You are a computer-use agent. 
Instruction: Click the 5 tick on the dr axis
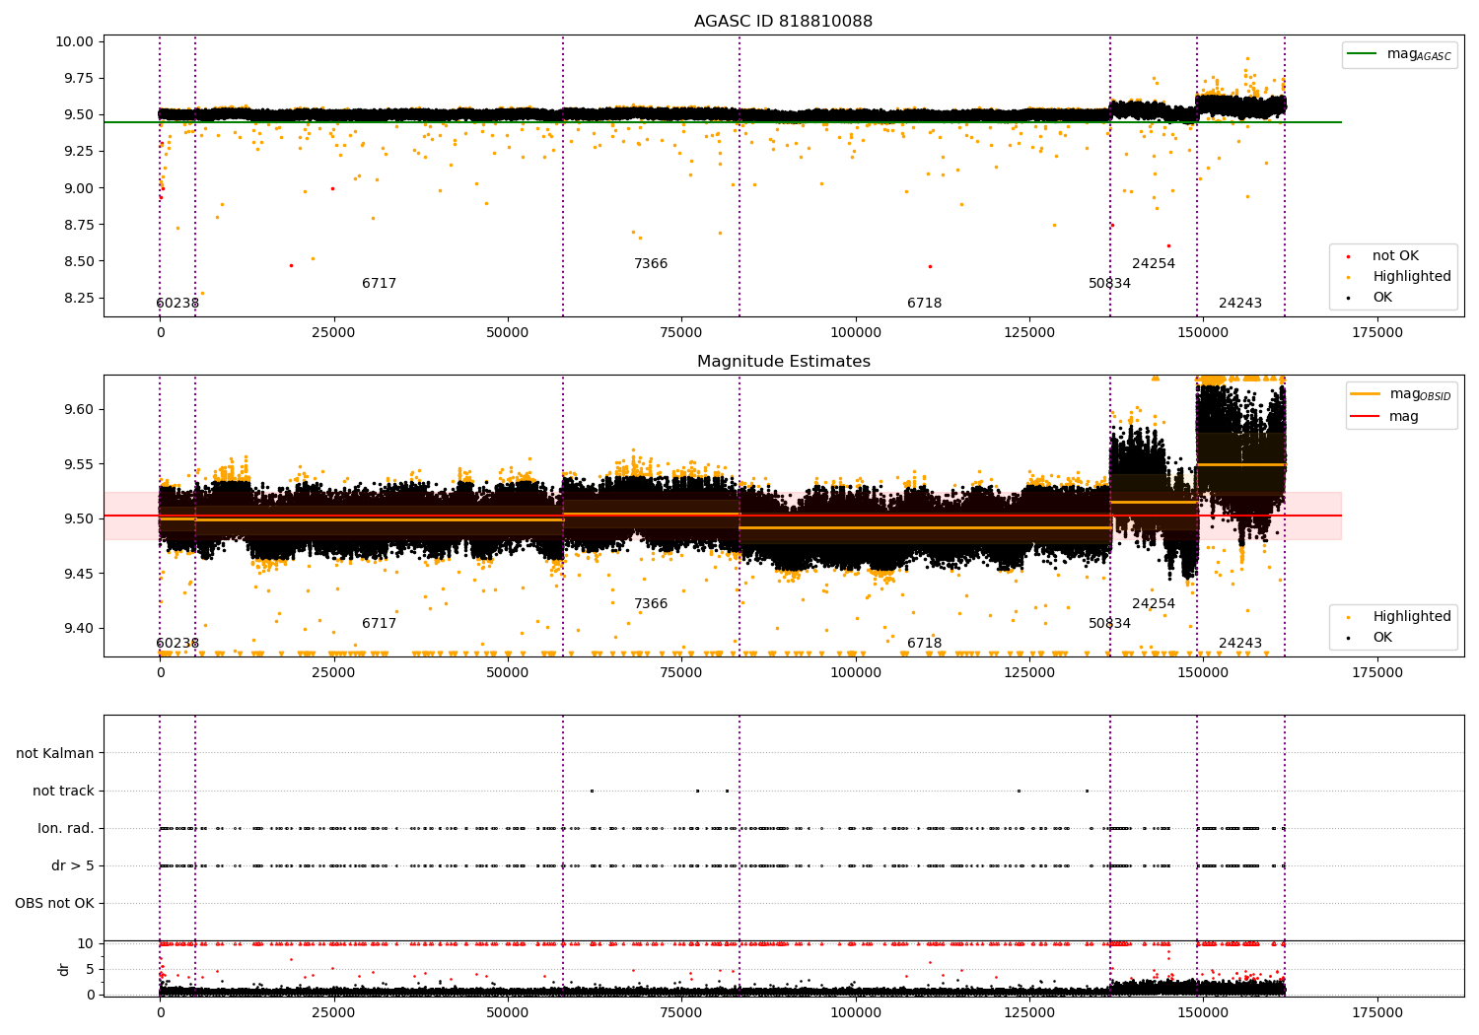[90, 969]
